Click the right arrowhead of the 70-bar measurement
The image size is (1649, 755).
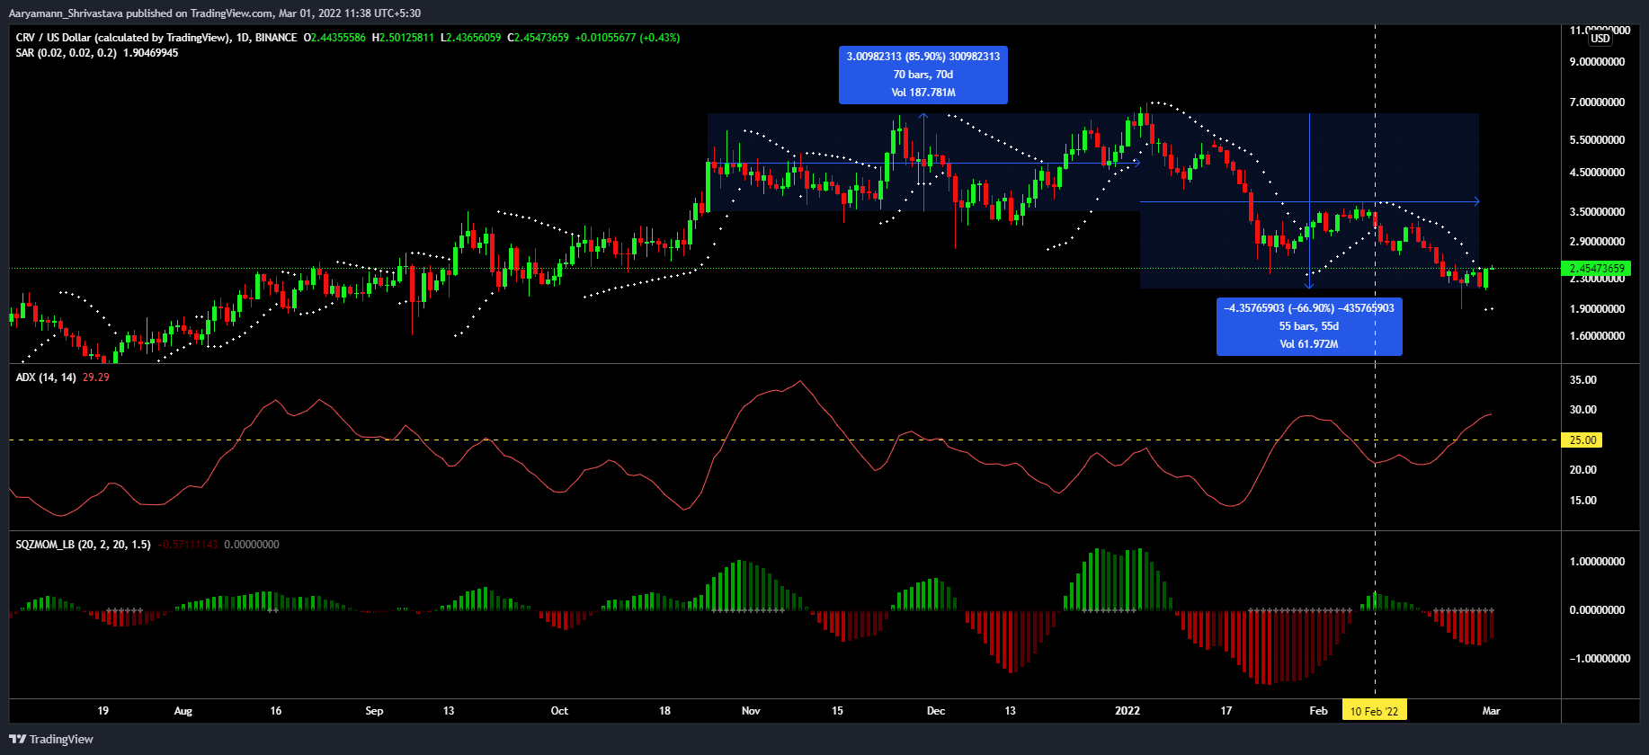(1137, 163)
